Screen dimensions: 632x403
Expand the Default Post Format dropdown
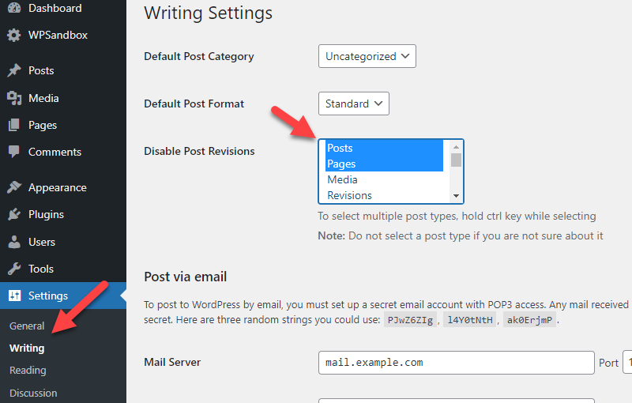pyautogui.click(x=353, y=104)
